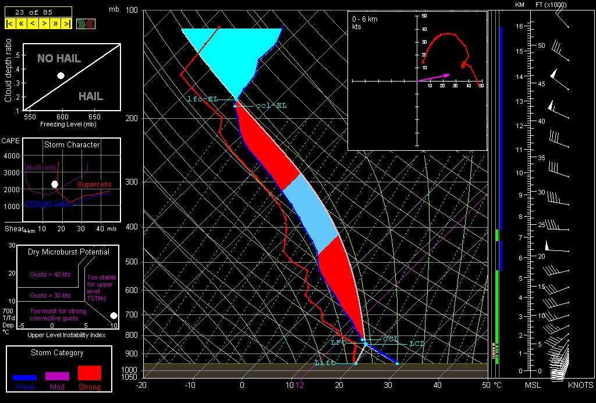
Task: Jump to the first sounding
Action: tap(10, 24)
